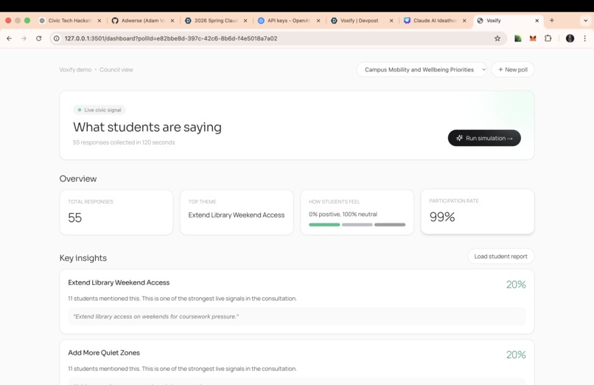Open the Extensions puzzle-piece menu
594x385 pixels.
point(548,38)
